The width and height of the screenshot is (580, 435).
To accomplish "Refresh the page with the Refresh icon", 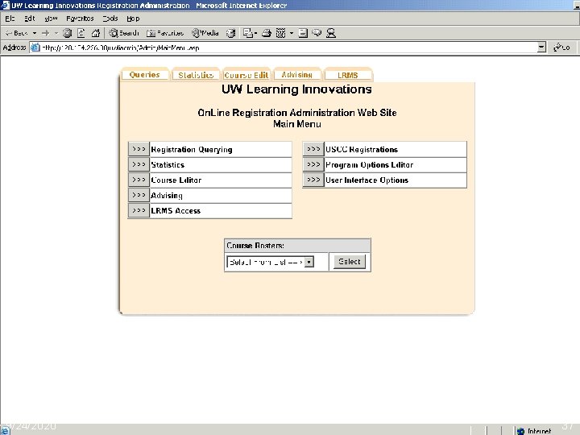I will 81,33.
